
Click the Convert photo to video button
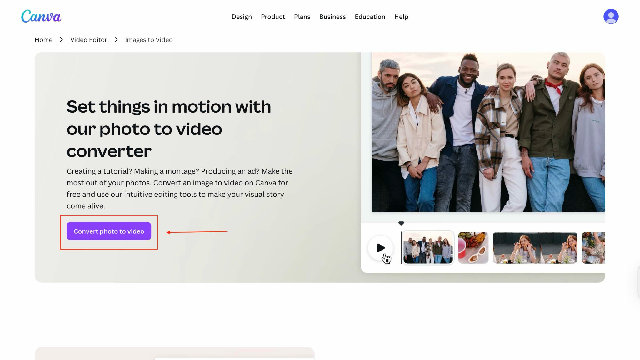click(x=109, y=231)
